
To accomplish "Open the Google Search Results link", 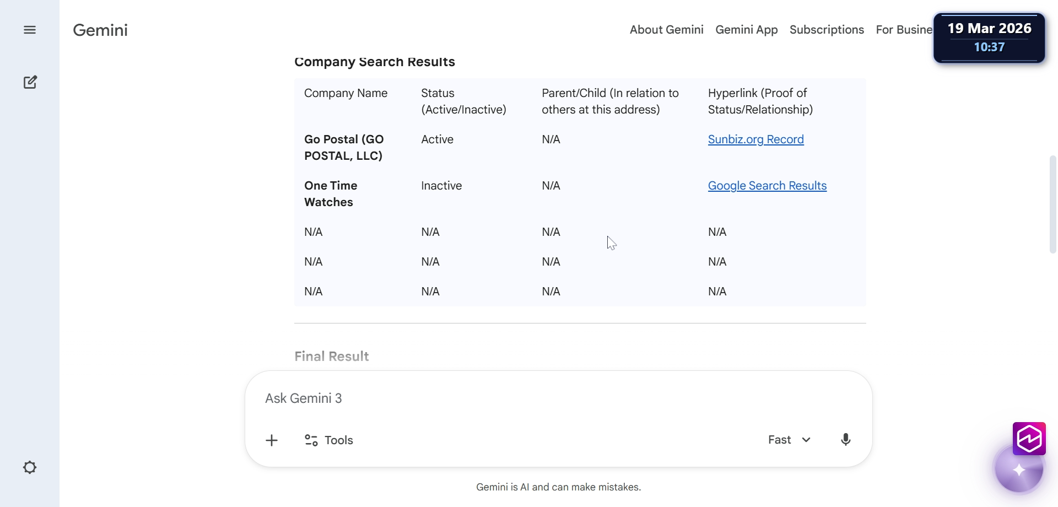I will pos(767,186).
